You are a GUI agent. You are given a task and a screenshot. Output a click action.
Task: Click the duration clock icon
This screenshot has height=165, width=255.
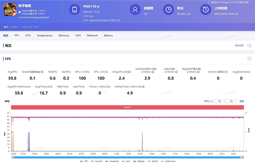tap(168, 10)
